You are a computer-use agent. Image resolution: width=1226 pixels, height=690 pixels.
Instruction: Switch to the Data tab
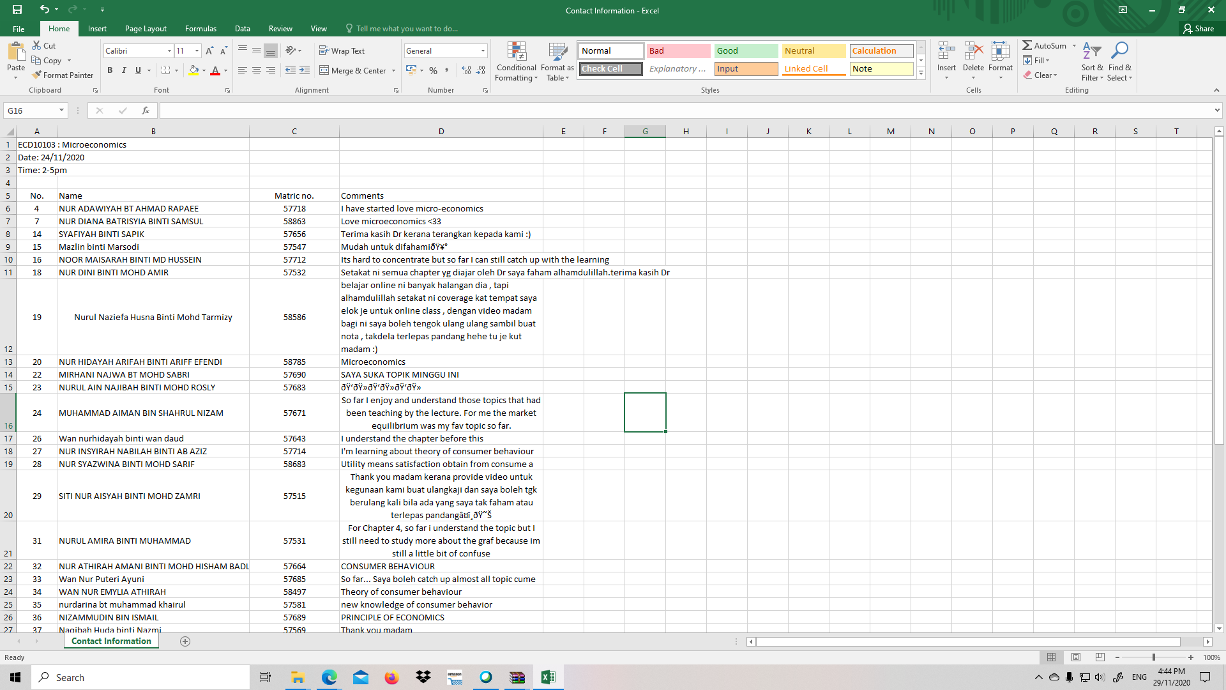pos(242,29)
